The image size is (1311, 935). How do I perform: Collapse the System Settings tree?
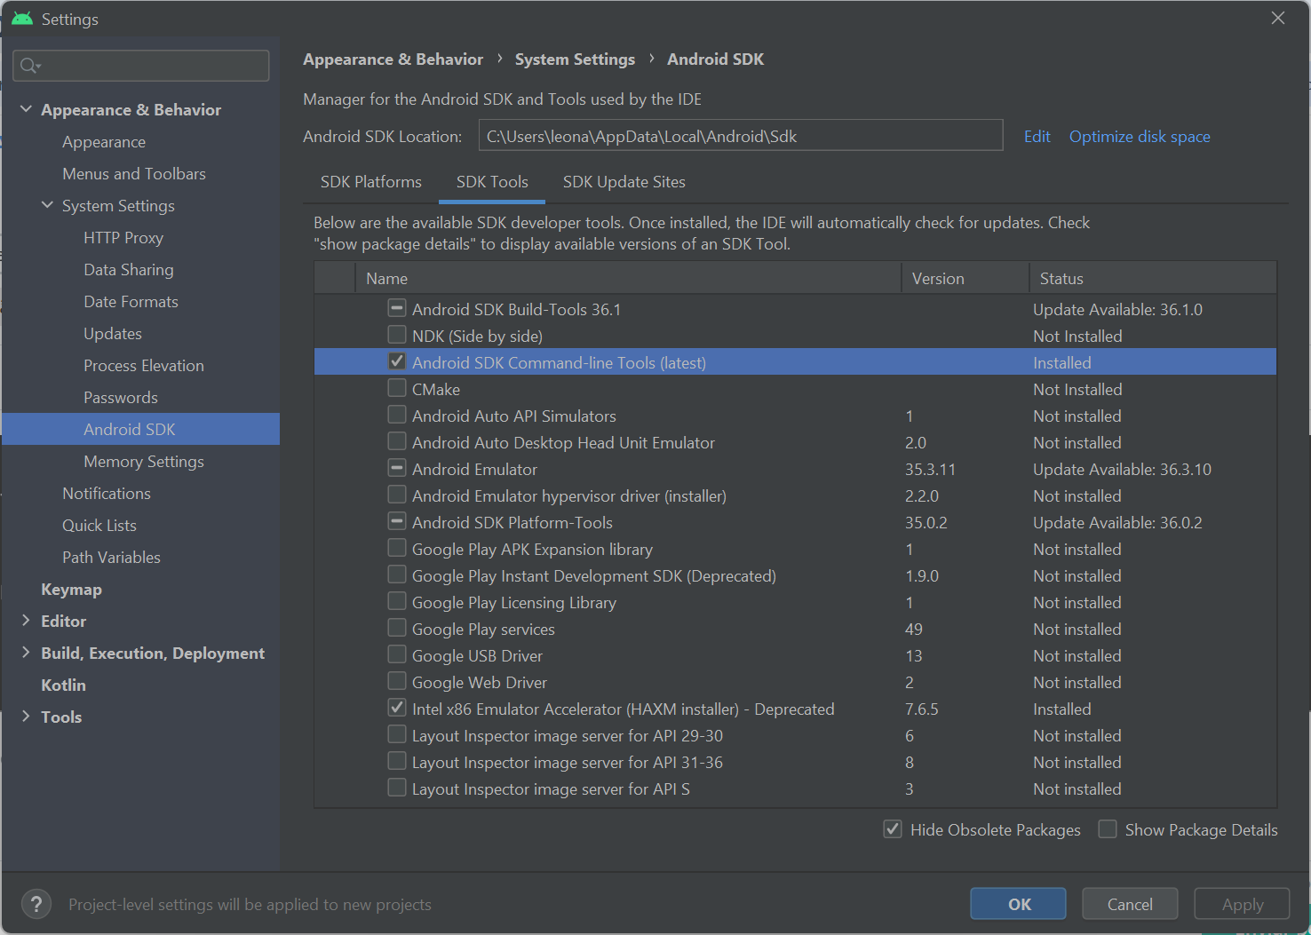pyautogui.click(x=47, y=205)
